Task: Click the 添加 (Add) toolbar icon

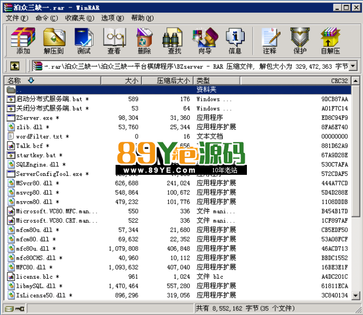Action: [23, 41]
